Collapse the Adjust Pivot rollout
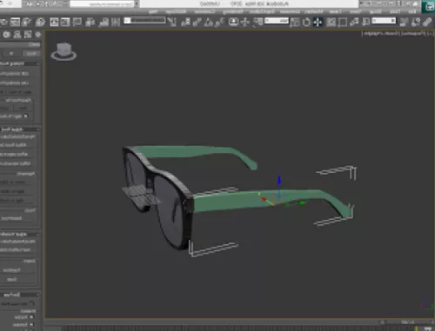 [19, 129]
